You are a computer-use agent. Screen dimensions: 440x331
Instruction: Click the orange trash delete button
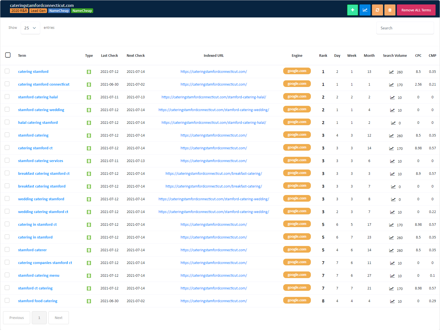coord(390,10)
